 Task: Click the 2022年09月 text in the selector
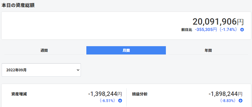tap(16, 70)
